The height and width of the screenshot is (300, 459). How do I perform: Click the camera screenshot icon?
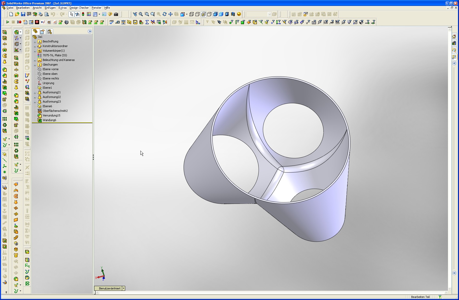pyautogui.click(x=116, y=14)
